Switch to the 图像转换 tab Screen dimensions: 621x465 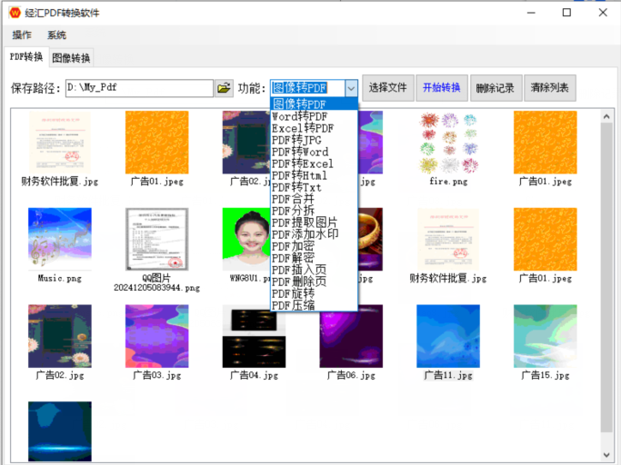[x=71, y=58]
